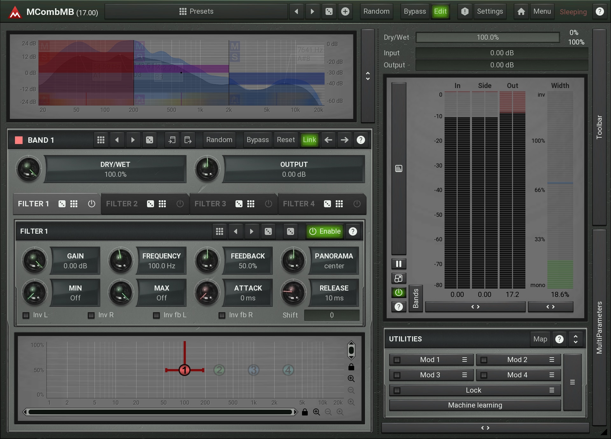Toggle the Mod 1 enable checkbox
The height and width of the screenshot is (439, 611).
[x=397, y=360]
